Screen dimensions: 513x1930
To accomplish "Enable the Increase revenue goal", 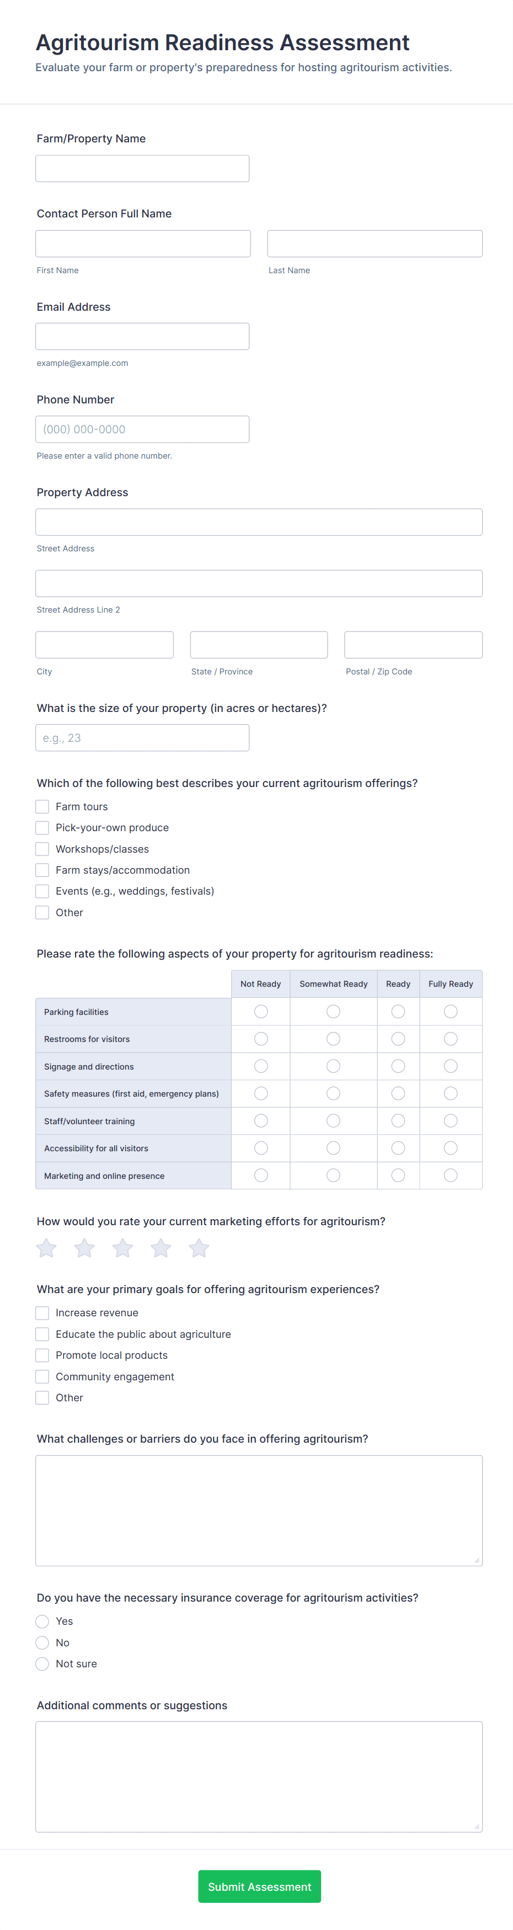I will coord(42,1314).
